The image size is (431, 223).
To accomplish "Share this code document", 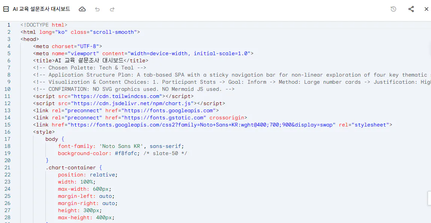I will (x=411, y=9).
